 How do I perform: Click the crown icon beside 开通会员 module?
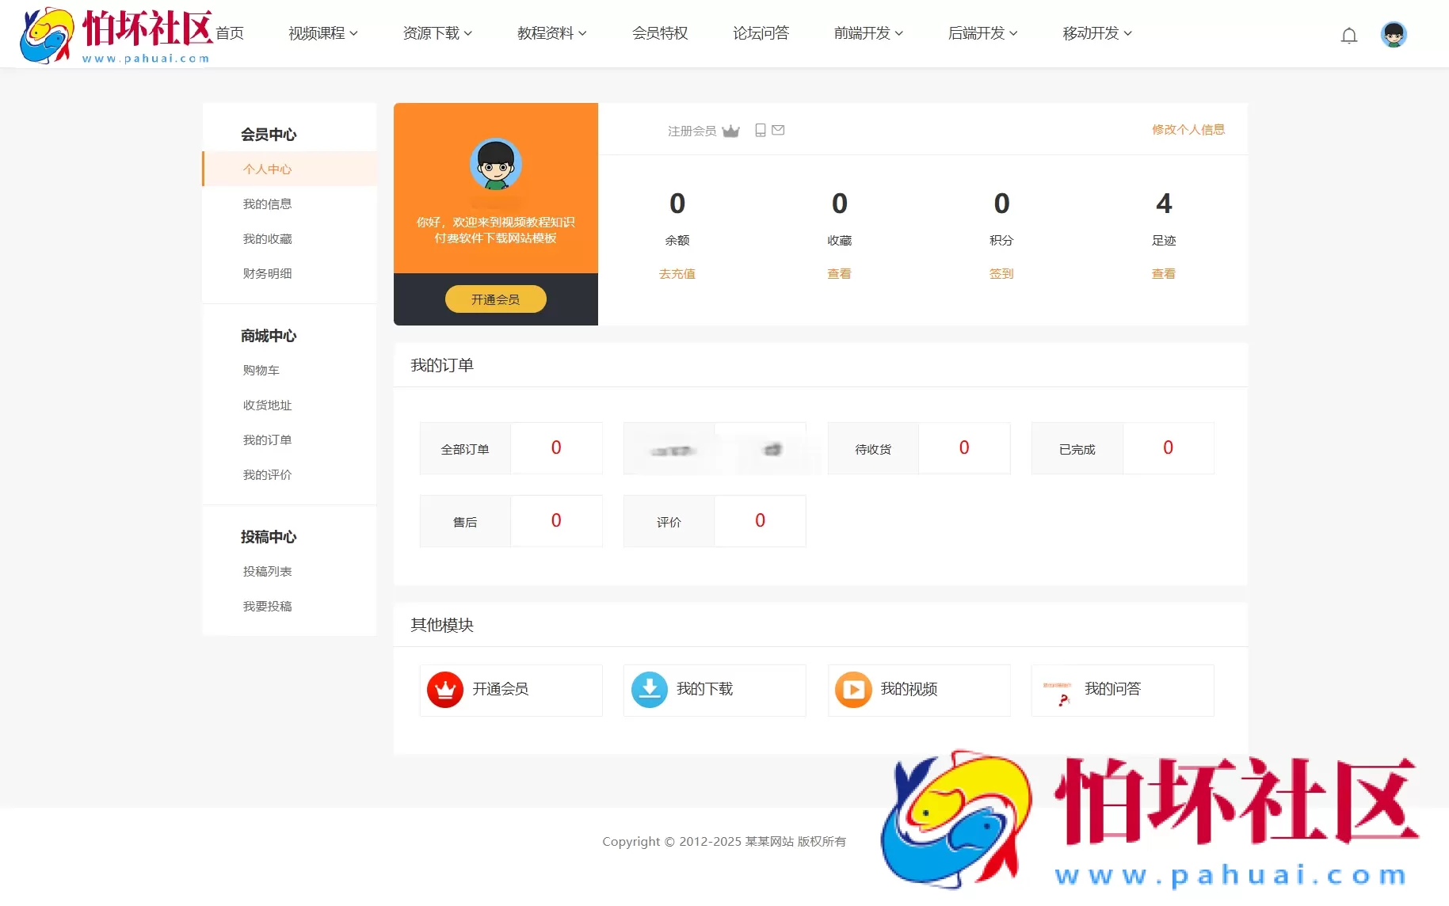[x=444, y=690]
